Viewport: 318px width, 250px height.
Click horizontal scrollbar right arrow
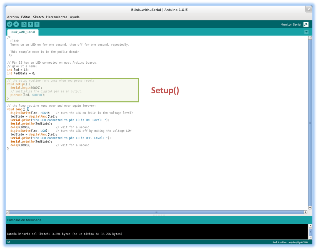point(305,212)
